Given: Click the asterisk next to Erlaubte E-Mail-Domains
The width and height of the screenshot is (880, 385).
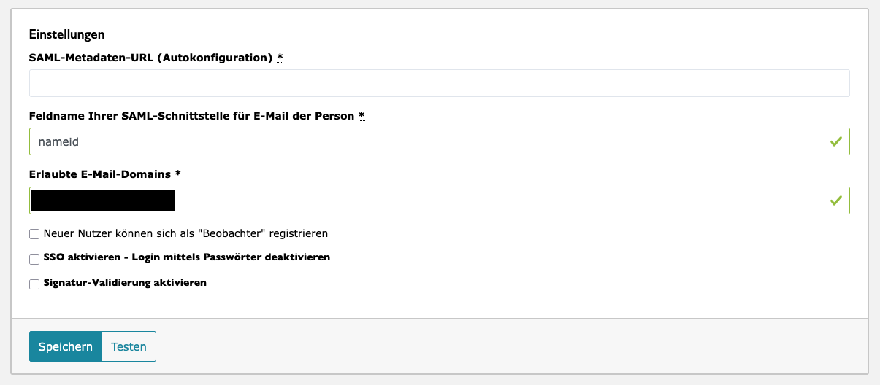Looking at the screenshot, I should coord(178,174).
